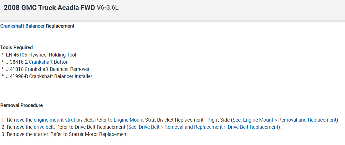This screenshot has width=345, height=145.
Task: Click the V6-3.6L engine label
Action: (x=108, y=8)
